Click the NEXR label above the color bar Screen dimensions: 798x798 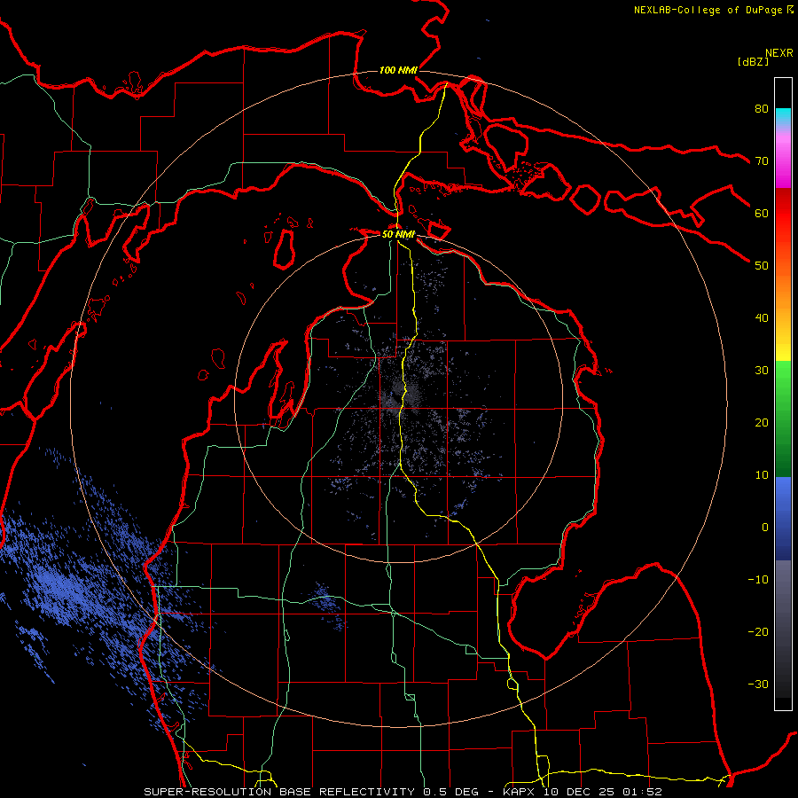point(779,52)
